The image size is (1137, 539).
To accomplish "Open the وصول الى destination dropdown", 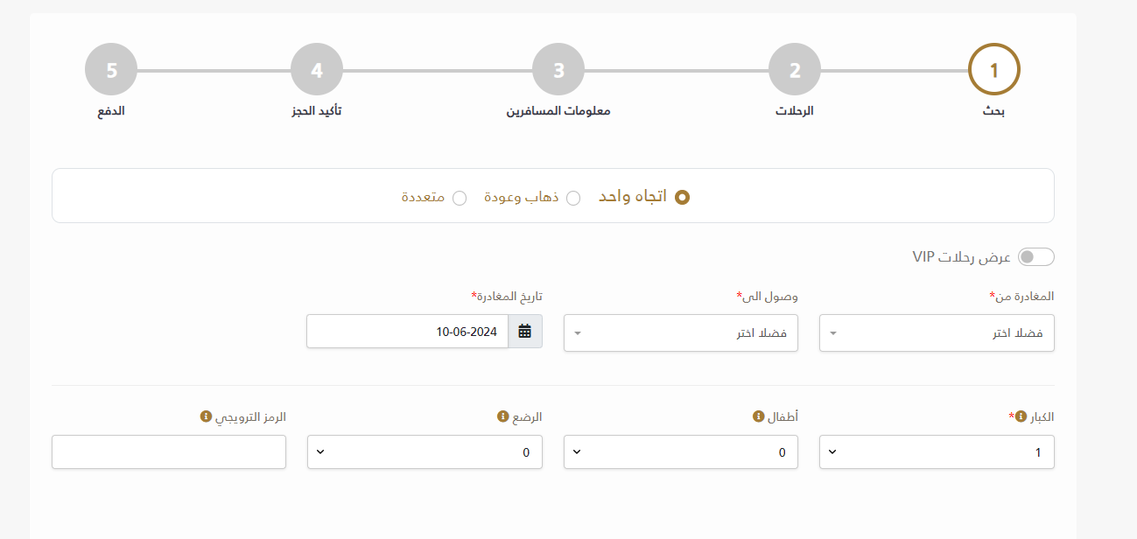I will pos(681,333).
